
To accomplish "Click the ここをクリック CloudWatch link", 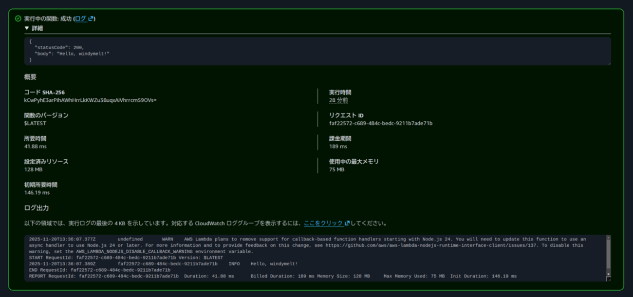I will click(323, 223).
